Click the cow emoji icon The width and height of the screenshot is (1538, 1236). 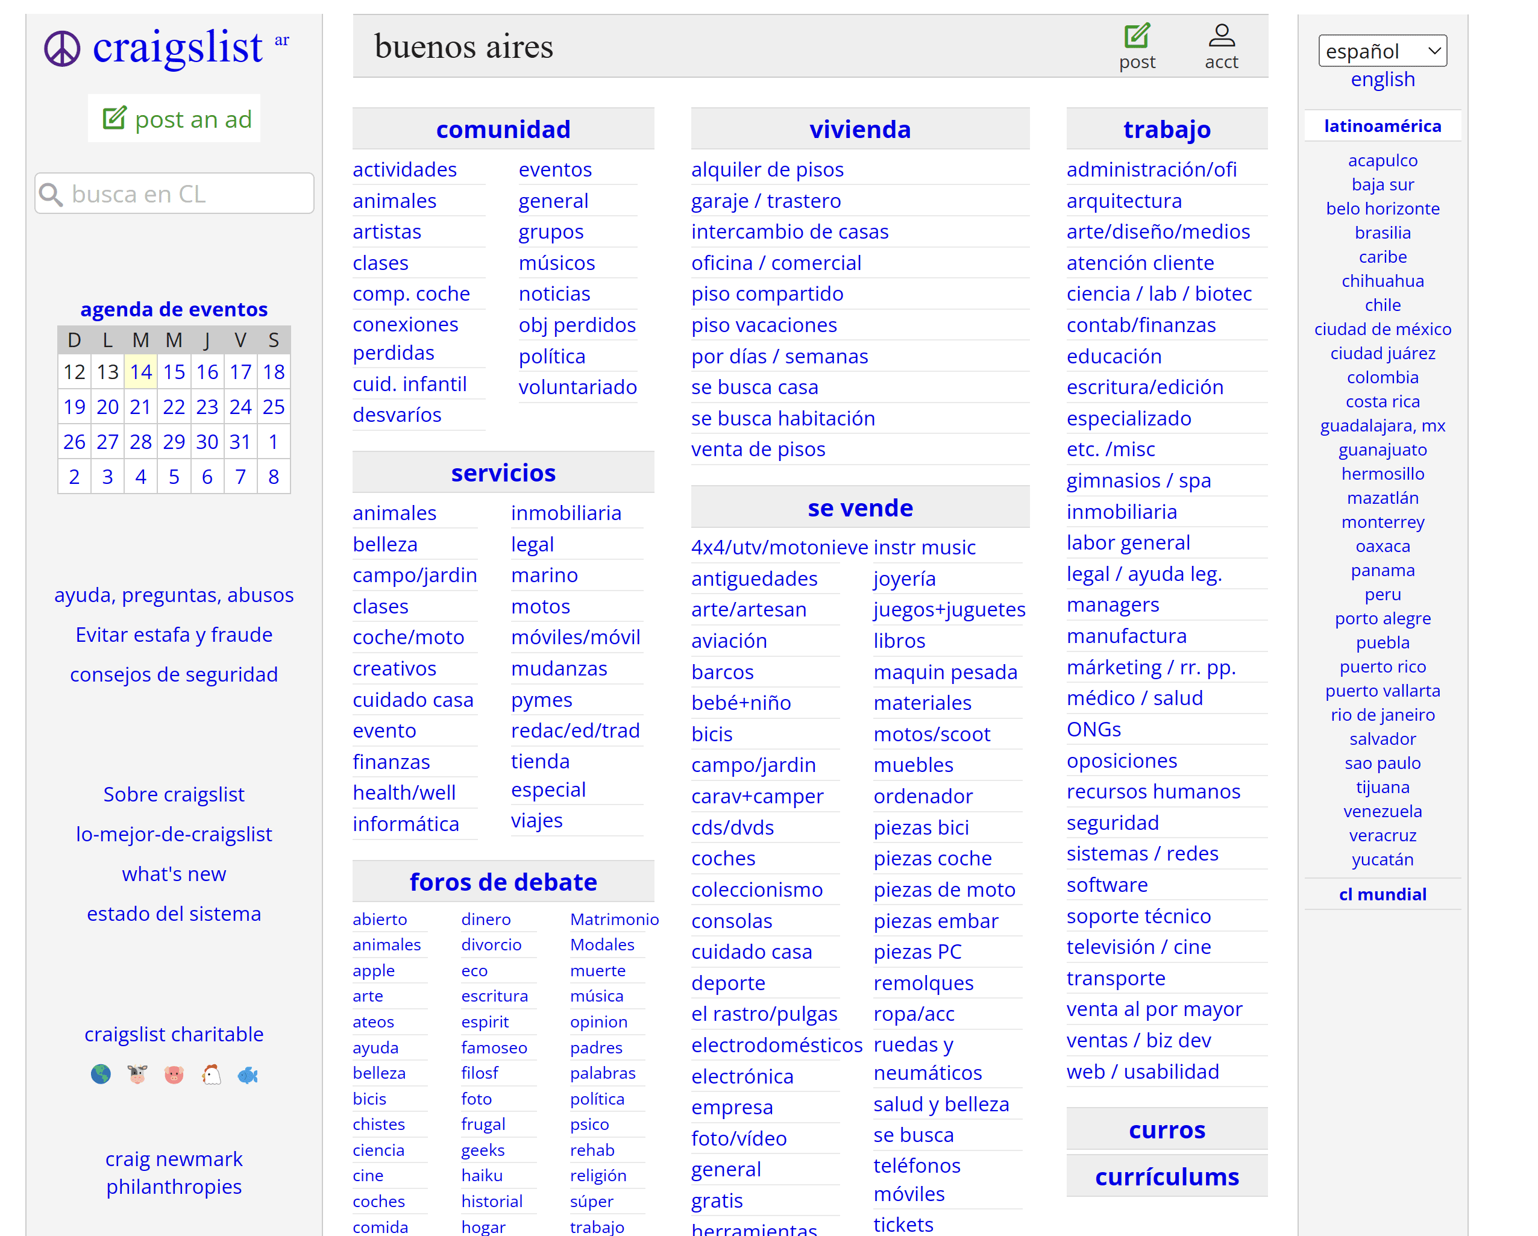[137, 1073]
